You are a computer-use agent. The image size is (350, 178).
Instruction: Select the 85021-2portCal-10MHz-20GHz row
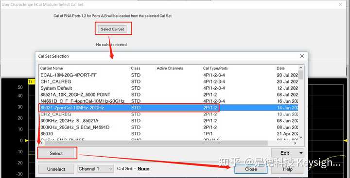coord(169,108)
